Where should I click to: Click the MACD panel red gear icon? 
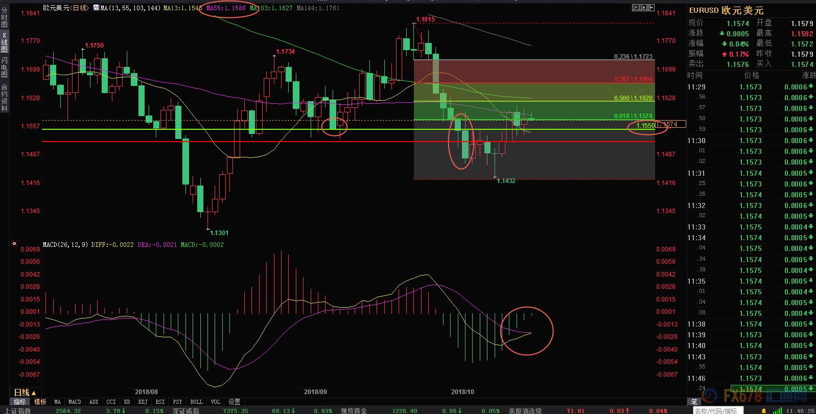(x=14, y=244)
